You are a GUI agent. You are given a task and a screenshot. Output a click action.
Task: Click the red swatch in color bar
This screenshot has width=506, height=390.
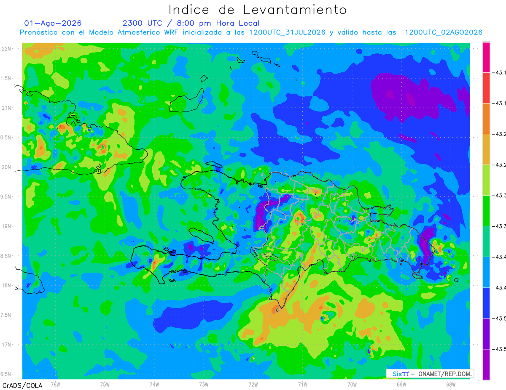(486, 88)
